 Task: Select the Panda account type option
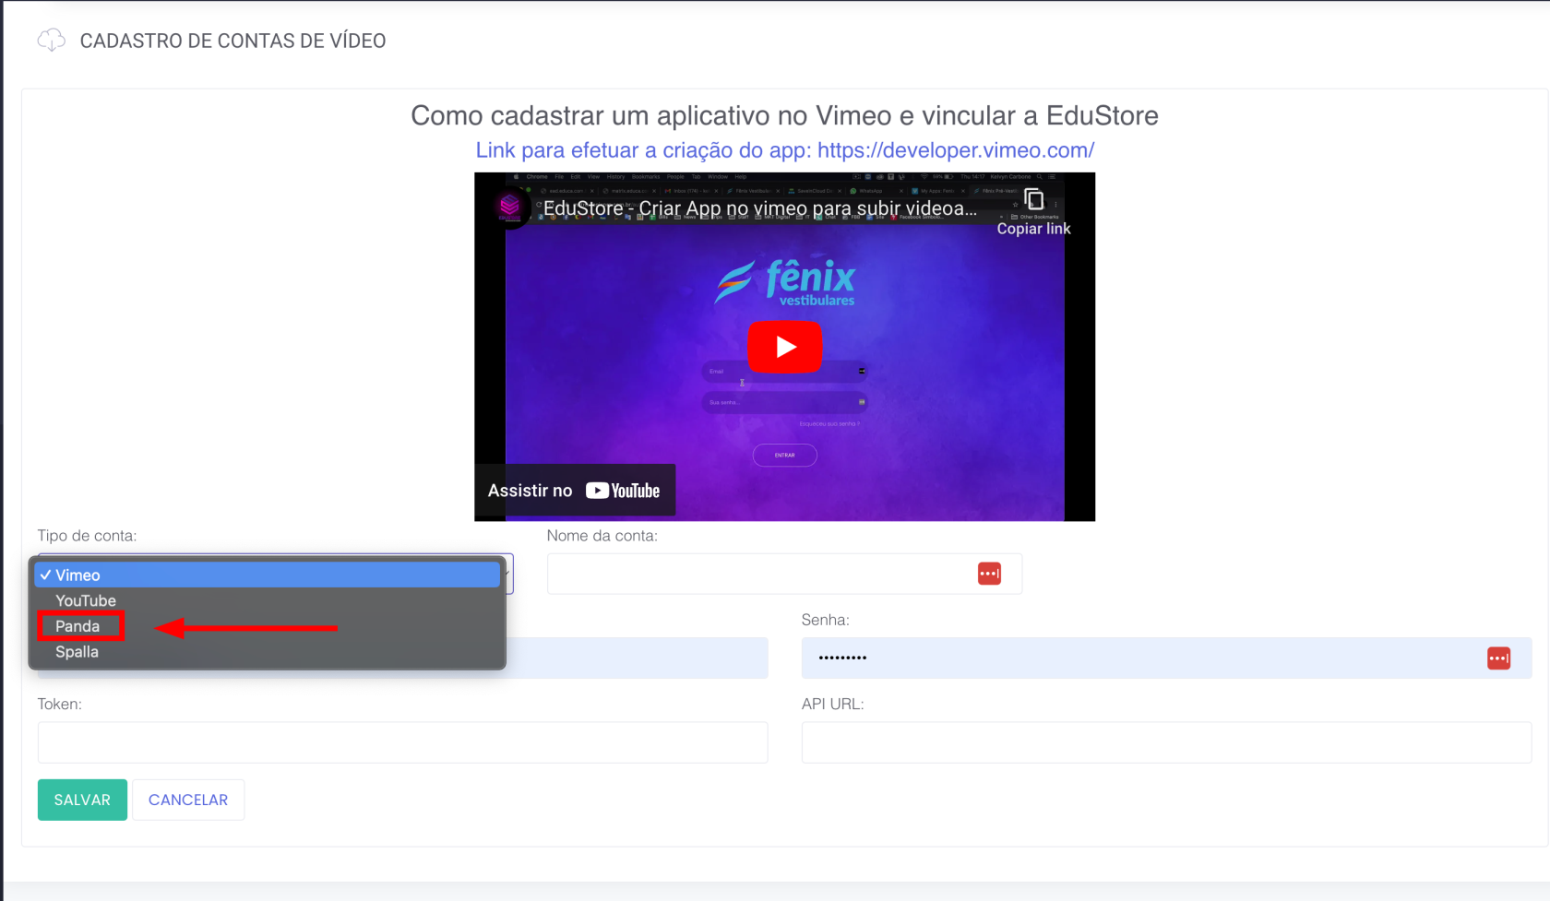pos(77,627)
